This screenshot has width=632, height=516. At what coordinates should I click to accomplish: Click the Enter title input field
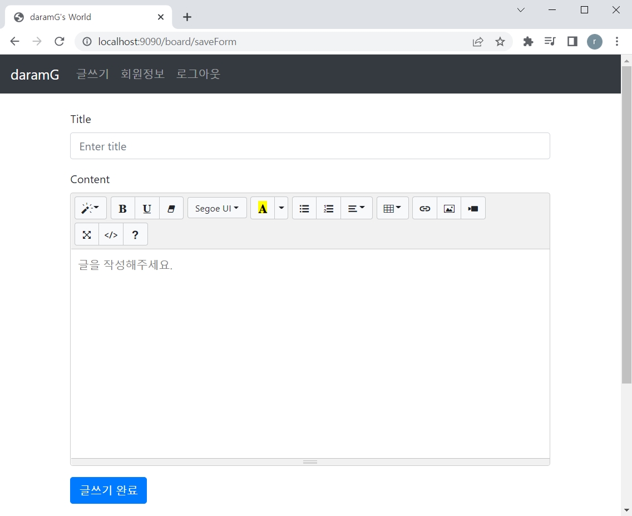click(x=310, y=146)
